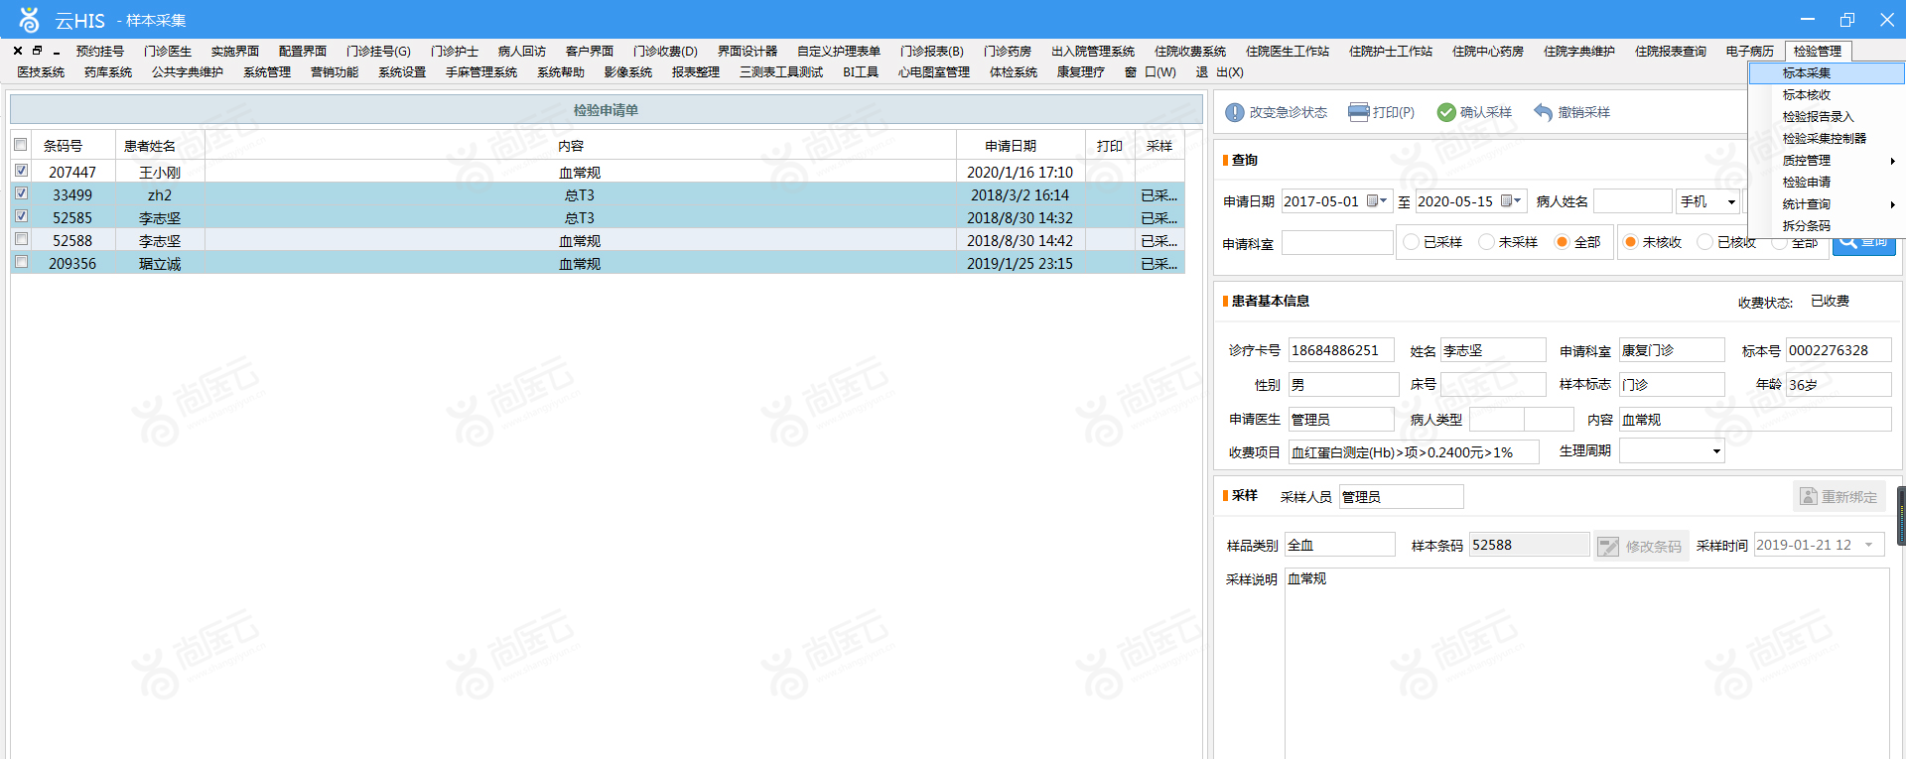
Task: Click the 采样说明 text area
Action: click(x=1587, y=663)
